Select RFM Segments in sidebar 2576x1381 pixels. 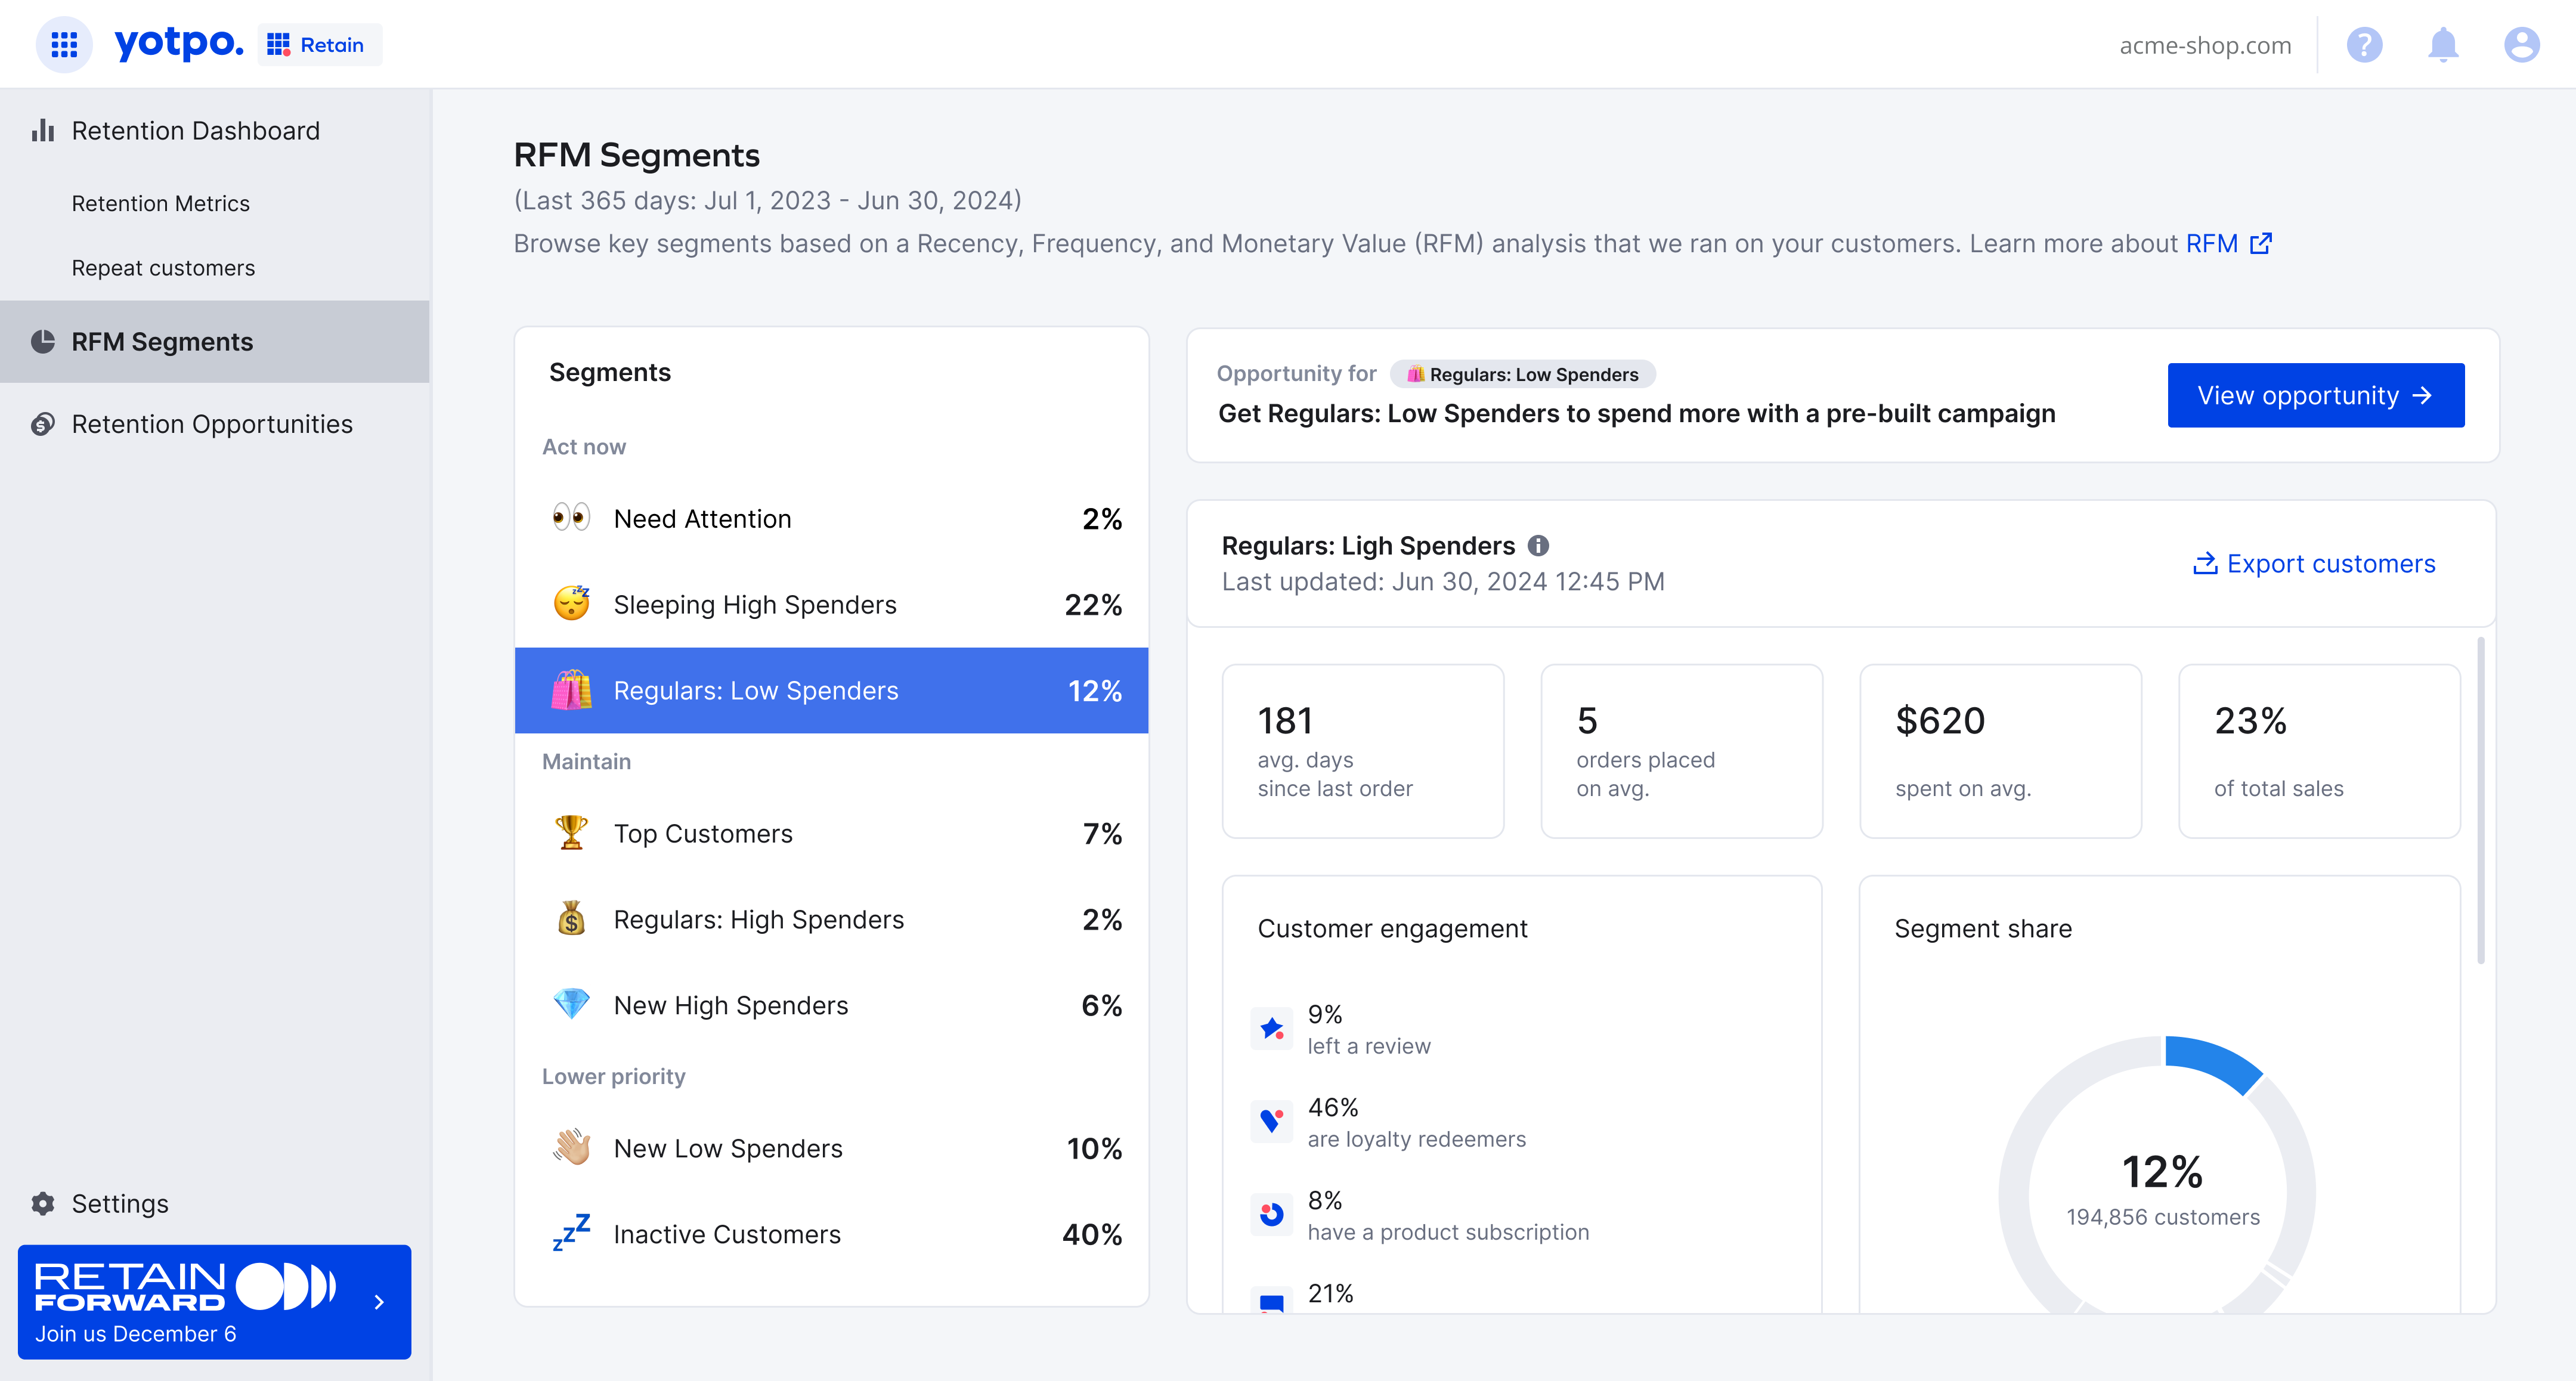(x=214, y=341)
